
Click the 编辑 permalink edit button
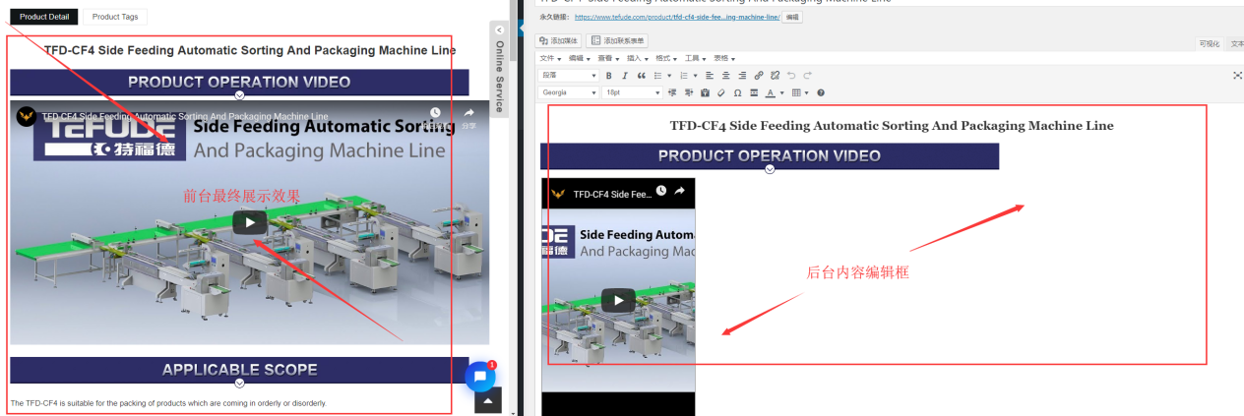click(x=792, y=17)
